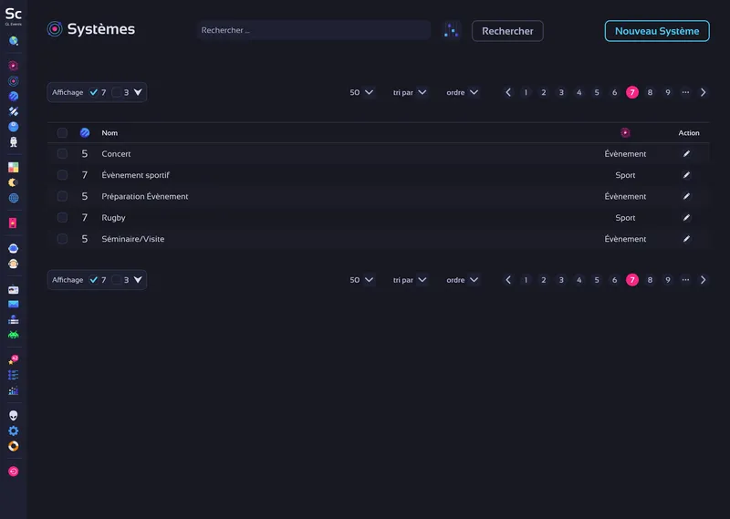Click the satellite icon in the sidebar

tap(14, 111)
